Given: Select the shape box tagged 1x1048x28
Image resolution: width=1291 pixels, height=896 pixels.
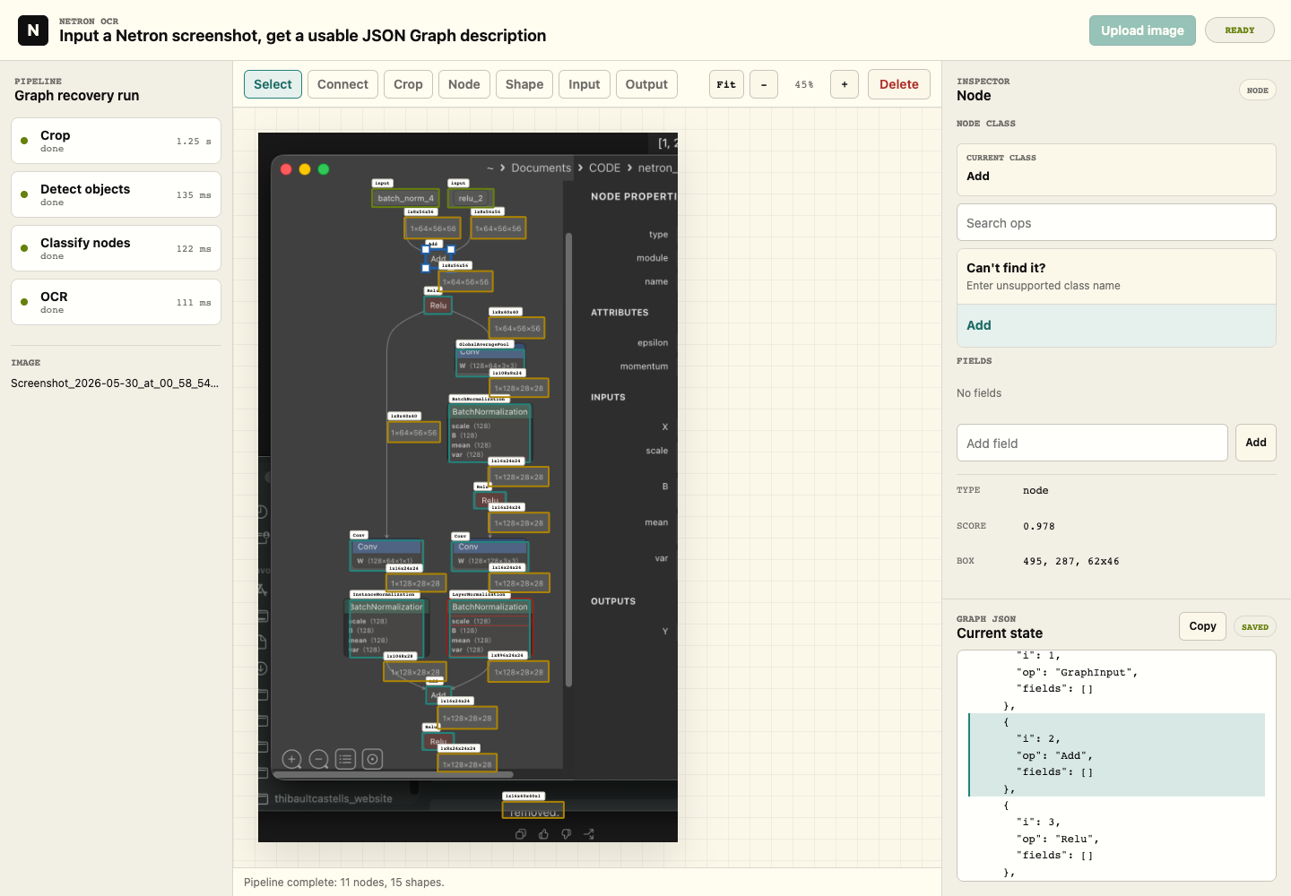Looking at the screenshot, I should (415, 671).
